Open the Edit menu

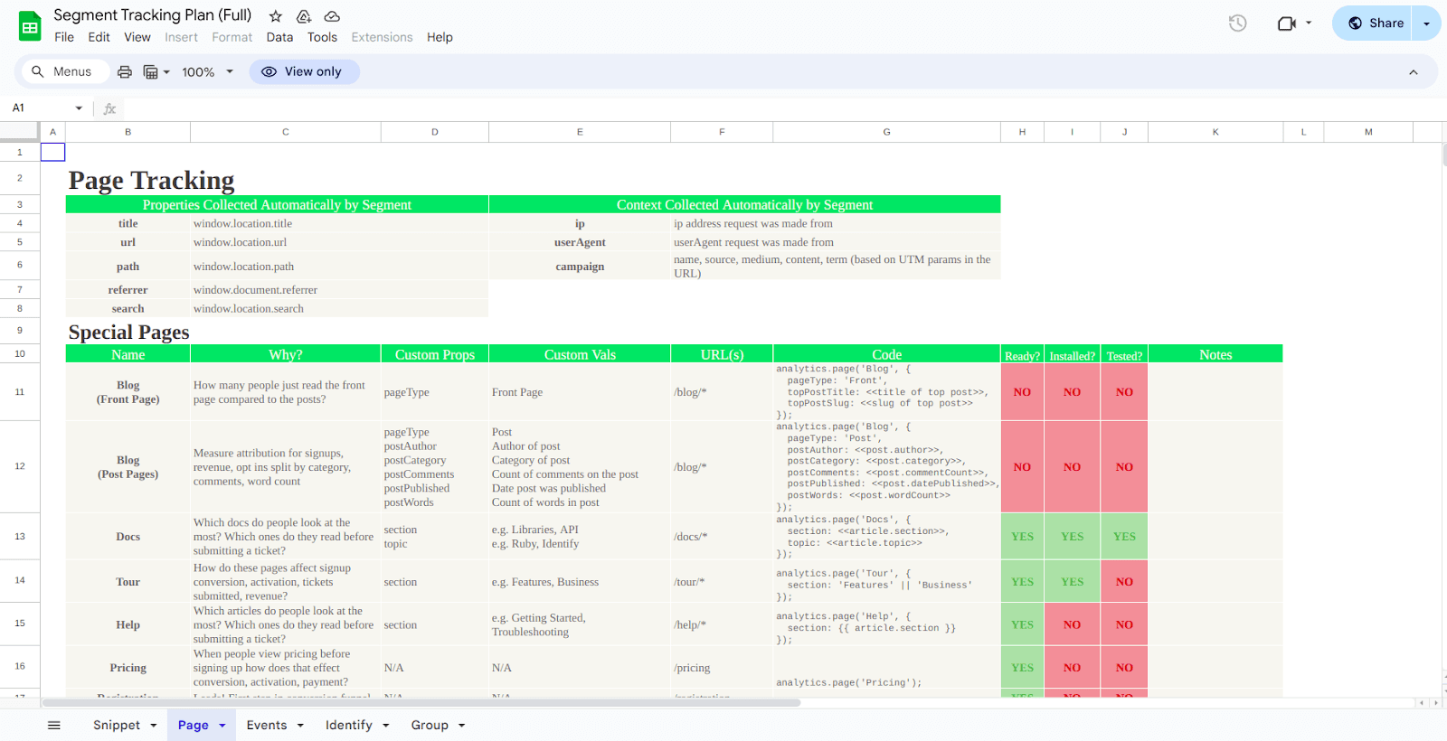99,37
